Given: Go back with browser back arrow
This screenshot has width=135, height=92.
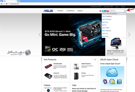Looking at the screenshot, I should click(2, 4).
